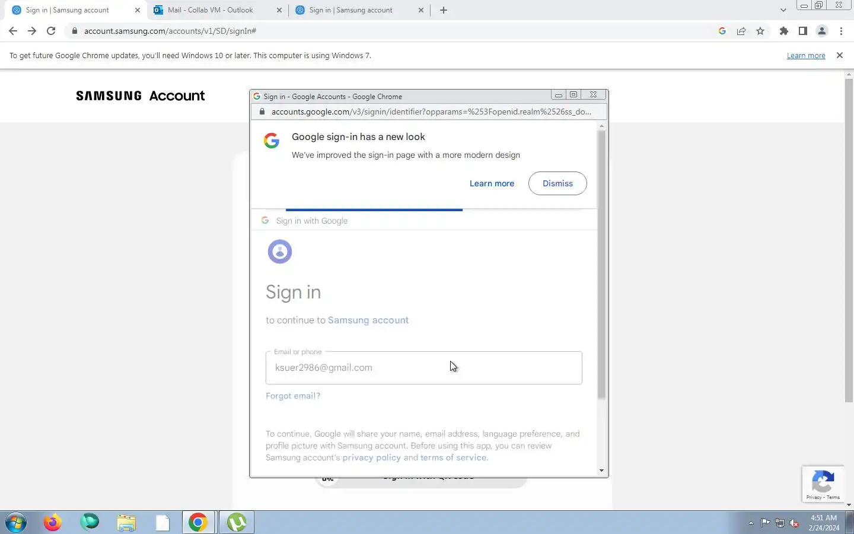Image resolution: width=854 pixels, height=534 pixels.
Task: Click the muted volume tray icon
Action: pyautogui.click(x=795, y=523)
